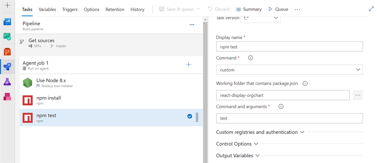Open Azure Boards from the sidebar

tap(7, 36)
